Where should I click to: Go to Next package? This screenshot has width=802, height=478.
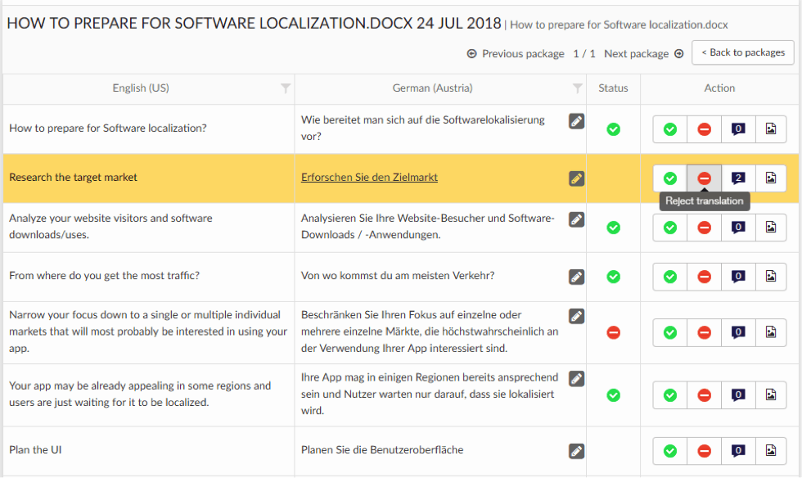coord(643,53)
